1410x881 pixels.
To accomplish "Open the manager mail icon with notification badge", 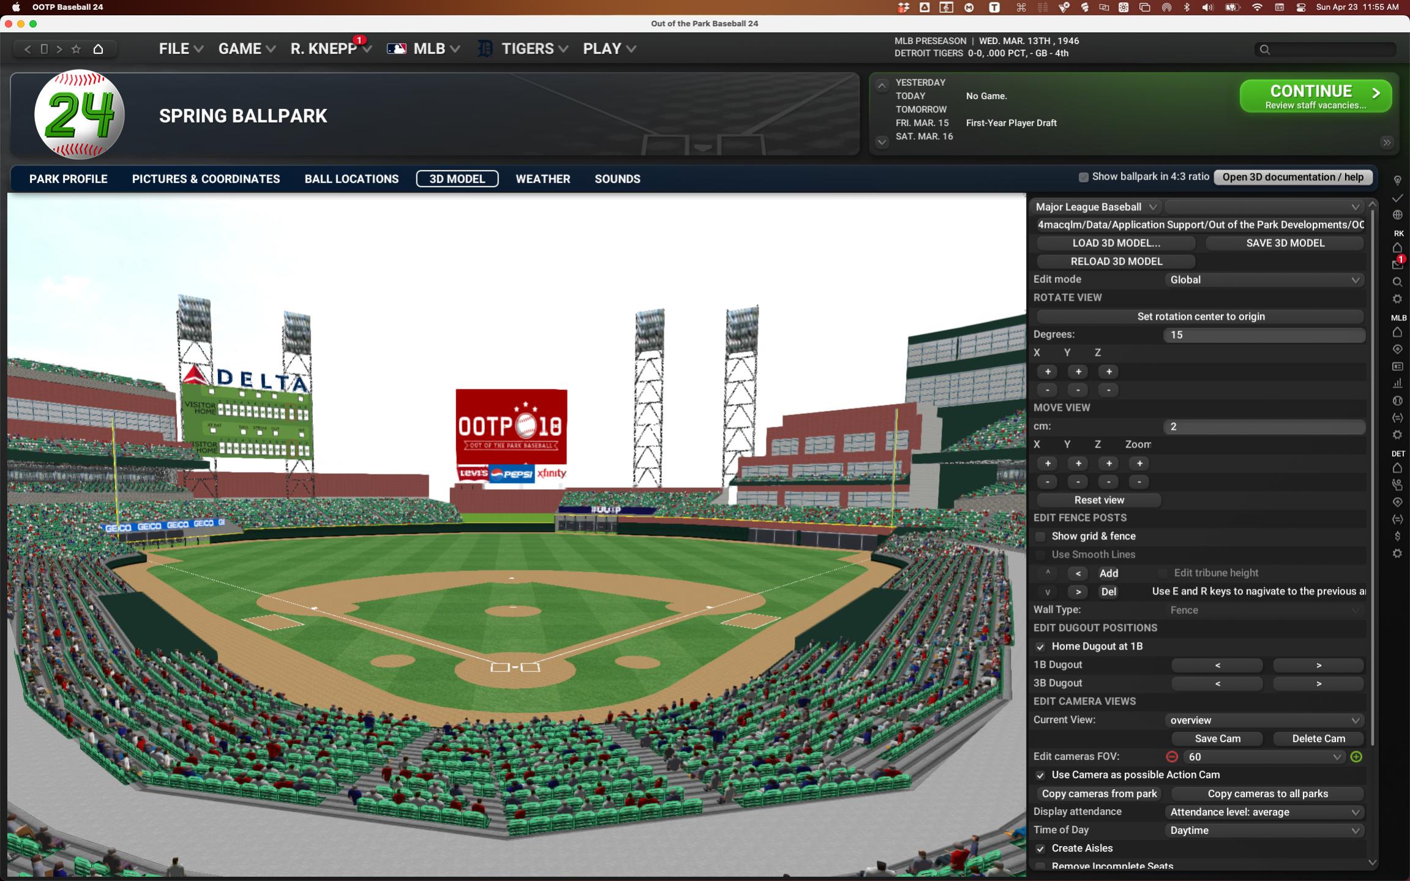I will [1397, 264].
